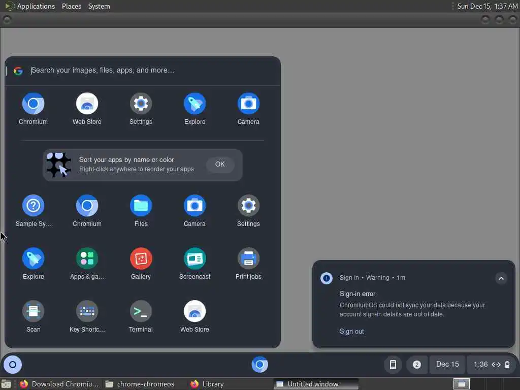Show the notification counter badge
520x390 pixels.
click(x=417, y=365)
